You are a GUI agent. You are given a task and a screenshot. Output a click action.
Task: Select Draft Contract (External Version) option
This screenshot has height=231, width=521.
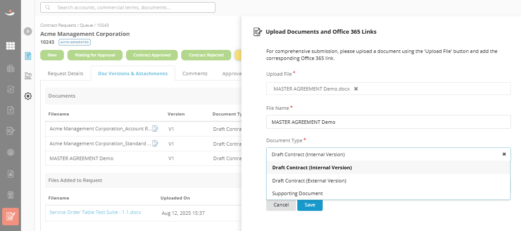[388, 181]
